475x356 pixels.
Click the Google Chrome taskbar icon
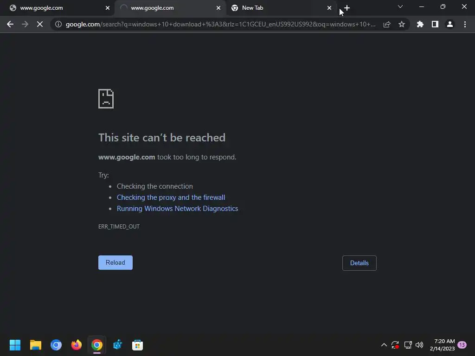click(97, 345)
